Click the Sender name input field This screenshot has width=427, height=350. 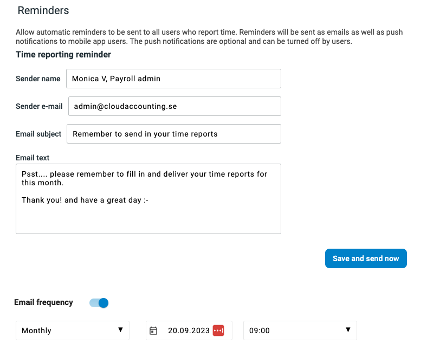pyautogui.click(x=173, y=79)
